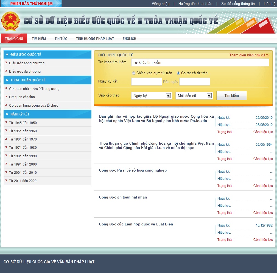This screenshot has width=277, height=273.
Task: Filter by 'Từ 1961 đến 1970'
Action: click(23, 139)
